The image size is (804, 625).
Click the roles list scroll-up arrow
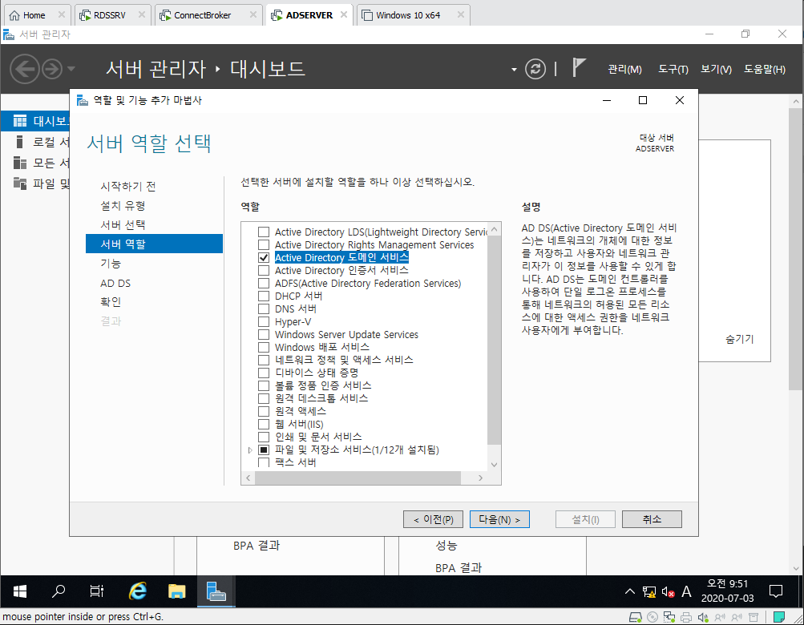click(495, 229)
